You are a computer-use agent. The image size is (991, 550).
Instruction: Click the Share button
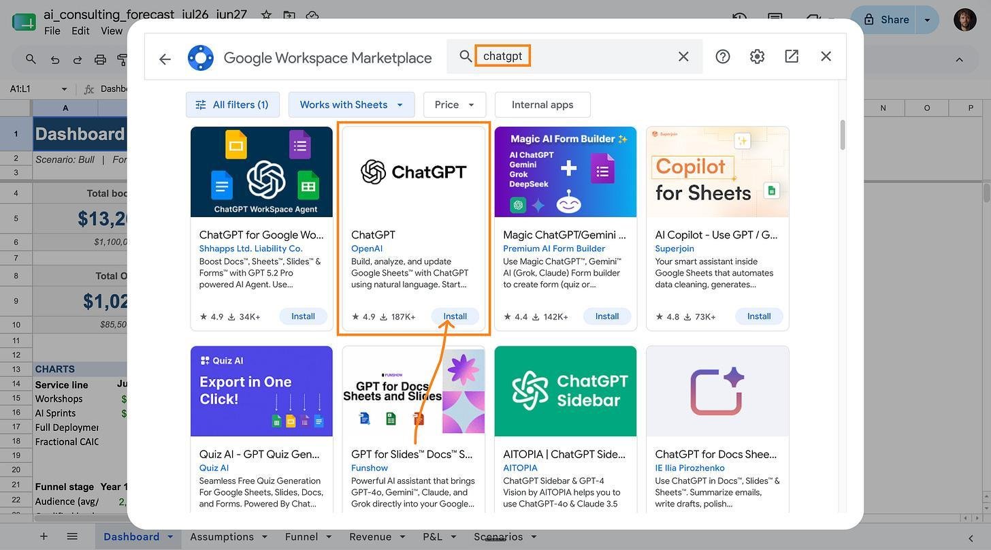883,20
